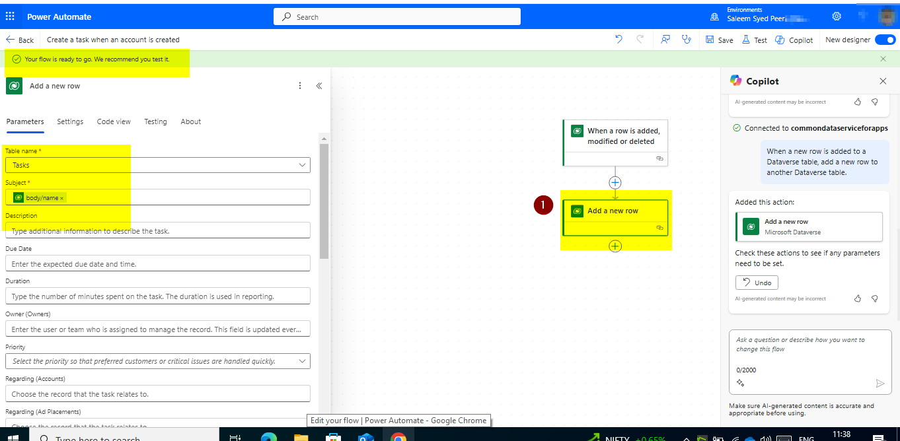Click the plus below Add a new row
Image resolution: width=900 pixels, height=441 pixels.
615,246
